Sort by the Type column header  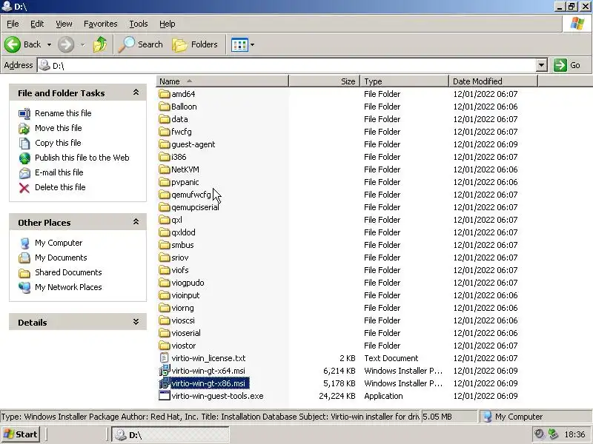(404, 81)
